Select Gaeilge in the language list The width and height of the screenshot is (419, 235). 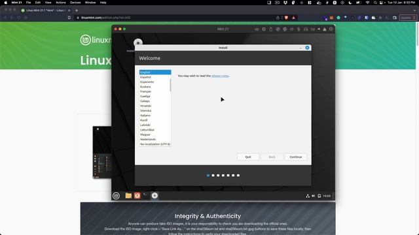point(155,96)
